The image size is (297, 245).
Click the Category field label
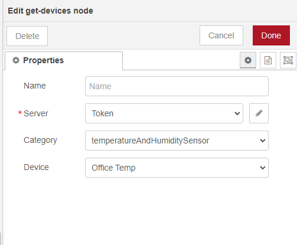40,141
